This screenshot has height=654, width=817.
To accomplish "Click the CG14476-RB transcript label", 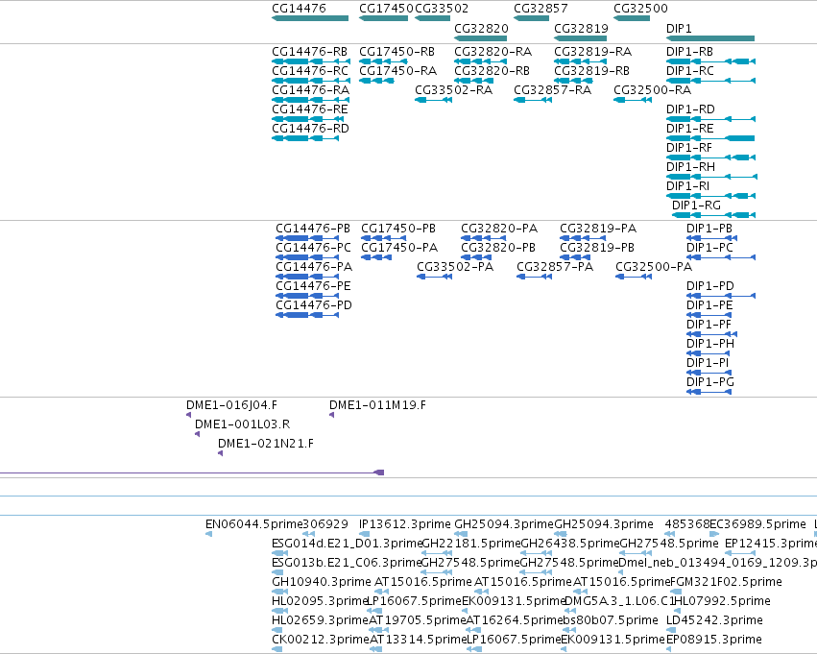I will tap(309, 52).
